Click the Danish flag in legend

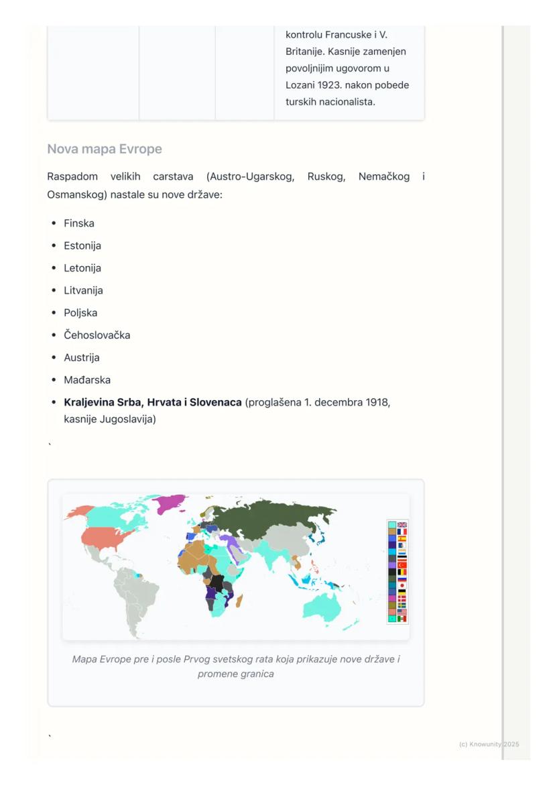click(x=402, y=599)
